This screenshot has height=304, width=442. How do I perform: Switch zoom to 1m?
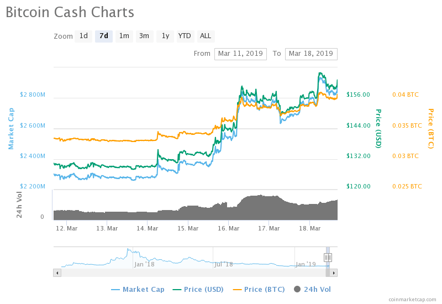pos(124,36)
